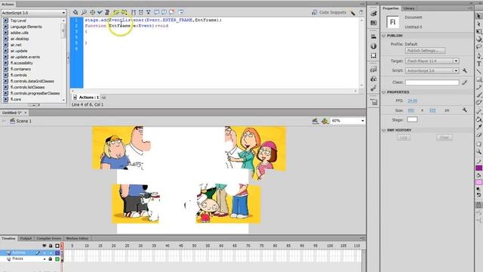
Task: Toggle visibility dot of Actions layer
Action: point(45,253)
